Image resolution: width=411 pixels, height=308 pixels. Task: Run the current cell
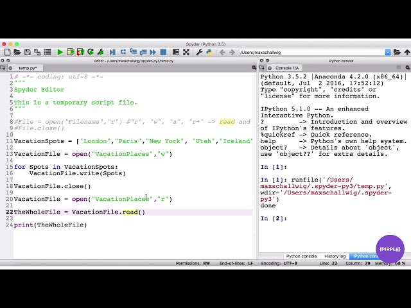click(70, 52)
